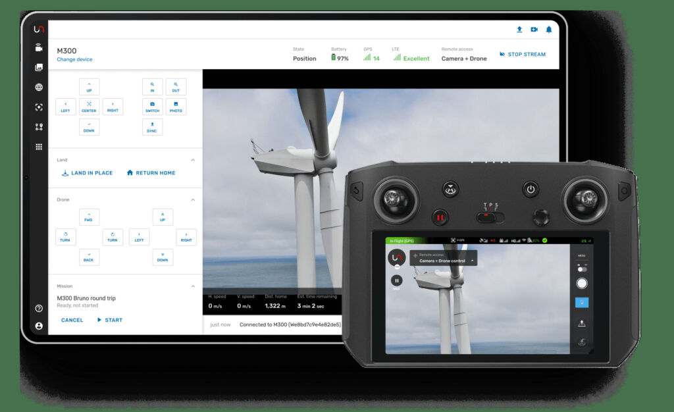Screen dimensions: 674x412
Task: Click the upload icon in top bar
Action: pyautogui.click(x=519, y=29)
